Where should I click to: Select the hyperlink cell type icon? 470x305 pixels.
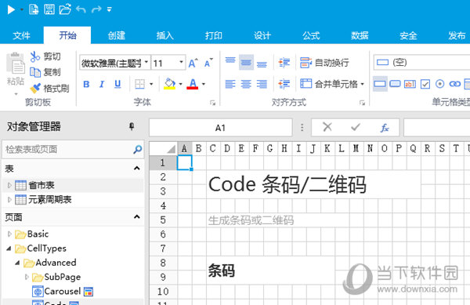click(x=454, y=84)
